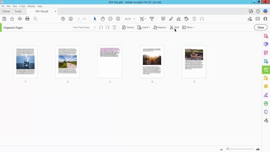The height and width of the screenshot is (152, 270).
Task: Close the Organize Pages toolbar
Action: [261, 27]
